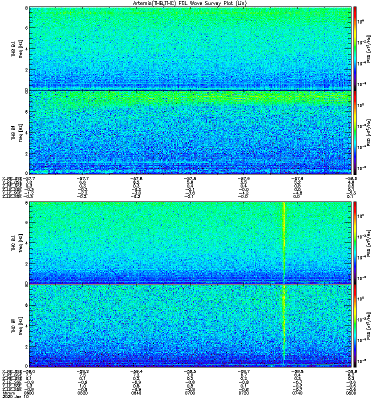Select the THC B⊥ freq [Hz] axis label
Image resolution: width=375 pixels, height=400 pixels.
17,243
